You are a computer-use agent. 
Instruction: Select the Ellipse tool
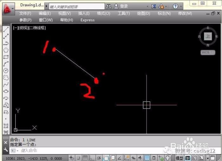(6, 91)
